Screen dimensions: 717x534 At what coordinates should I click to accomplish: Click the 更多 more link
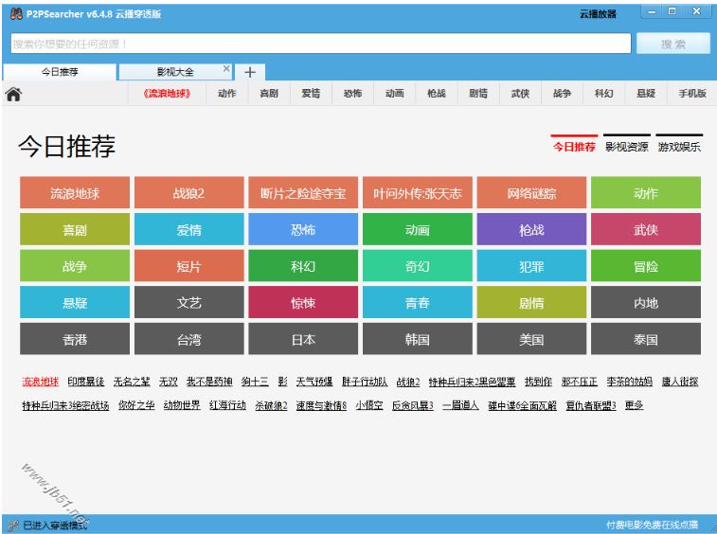(635, 405)
